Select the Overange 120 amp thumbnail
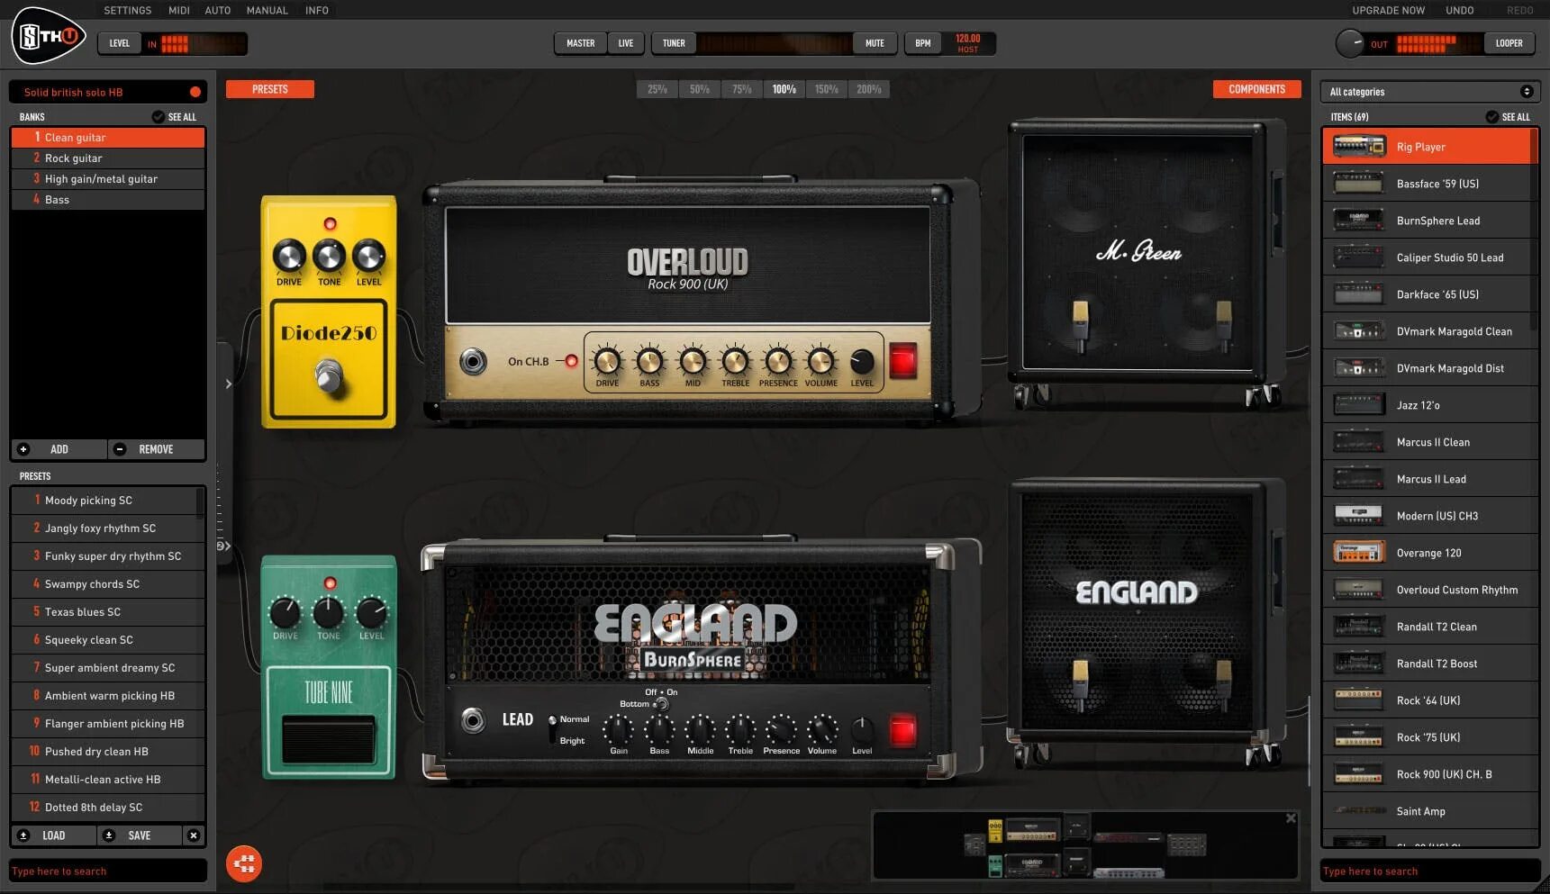 1359,553
